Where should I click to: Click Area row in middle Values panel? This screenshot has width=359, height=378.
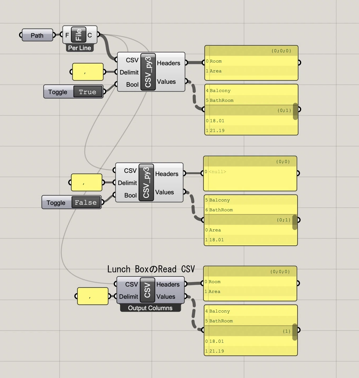coord(251,230)
